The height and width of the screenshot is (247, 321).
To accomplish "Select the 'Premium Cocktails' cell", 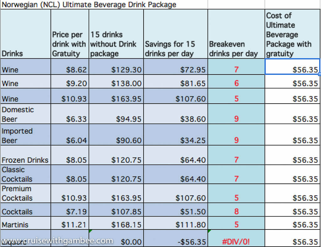I will click(x=26, y=193).
